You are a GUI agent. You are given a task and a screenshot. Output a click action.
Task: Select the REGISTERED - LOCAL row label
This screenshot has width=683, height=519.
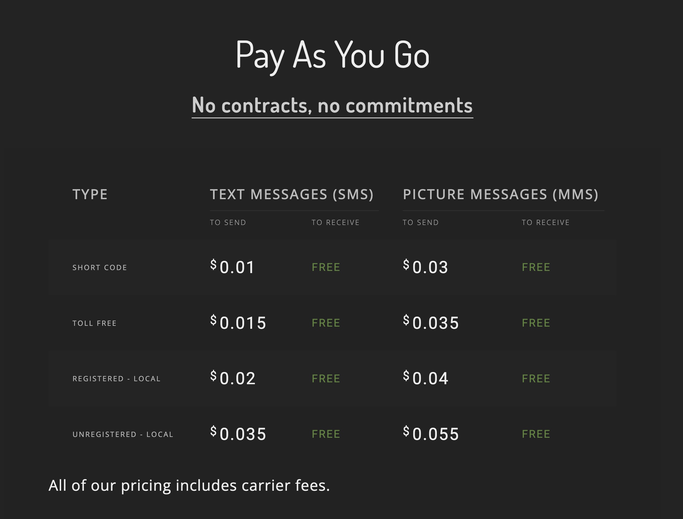click(x=117, y=379)
